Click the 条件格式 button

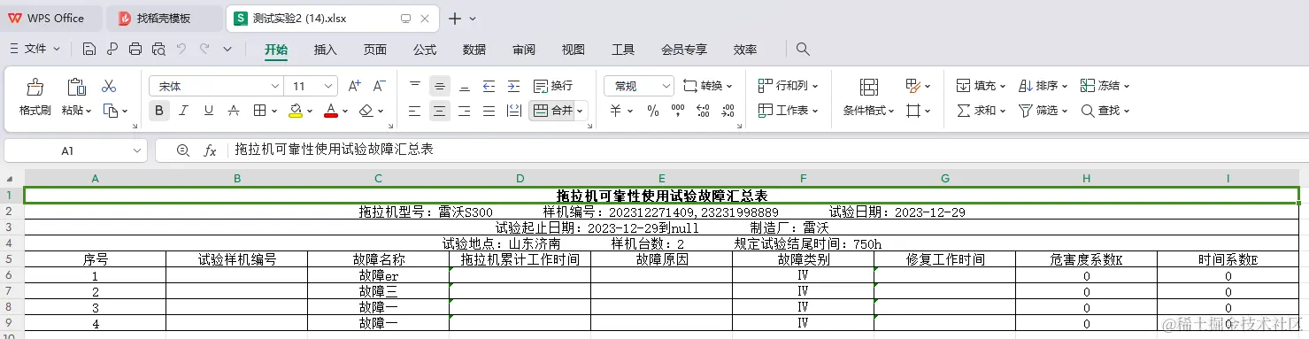[x=868, y=98]
